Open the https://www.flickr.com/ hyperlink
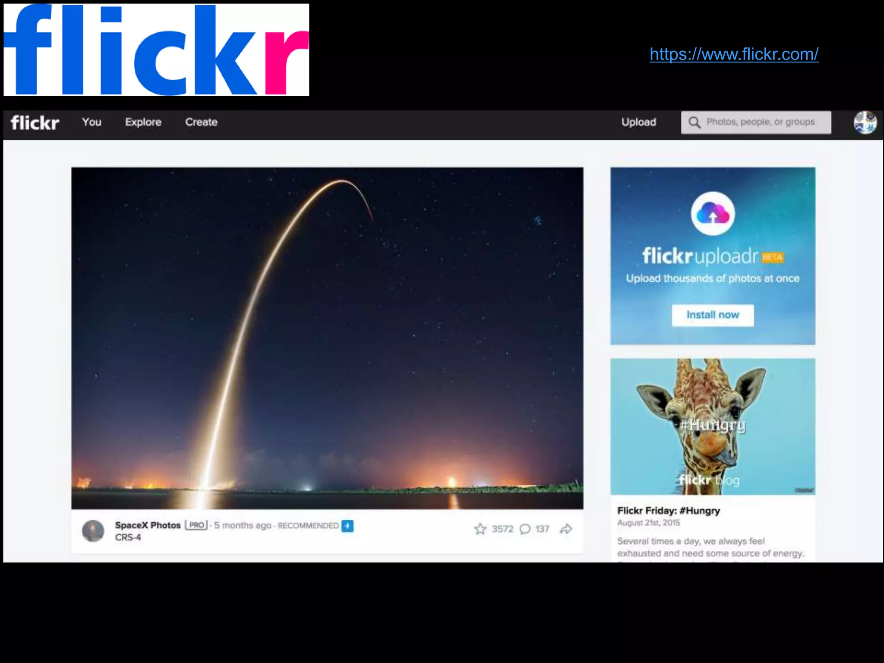 click(x=734, y=54)
